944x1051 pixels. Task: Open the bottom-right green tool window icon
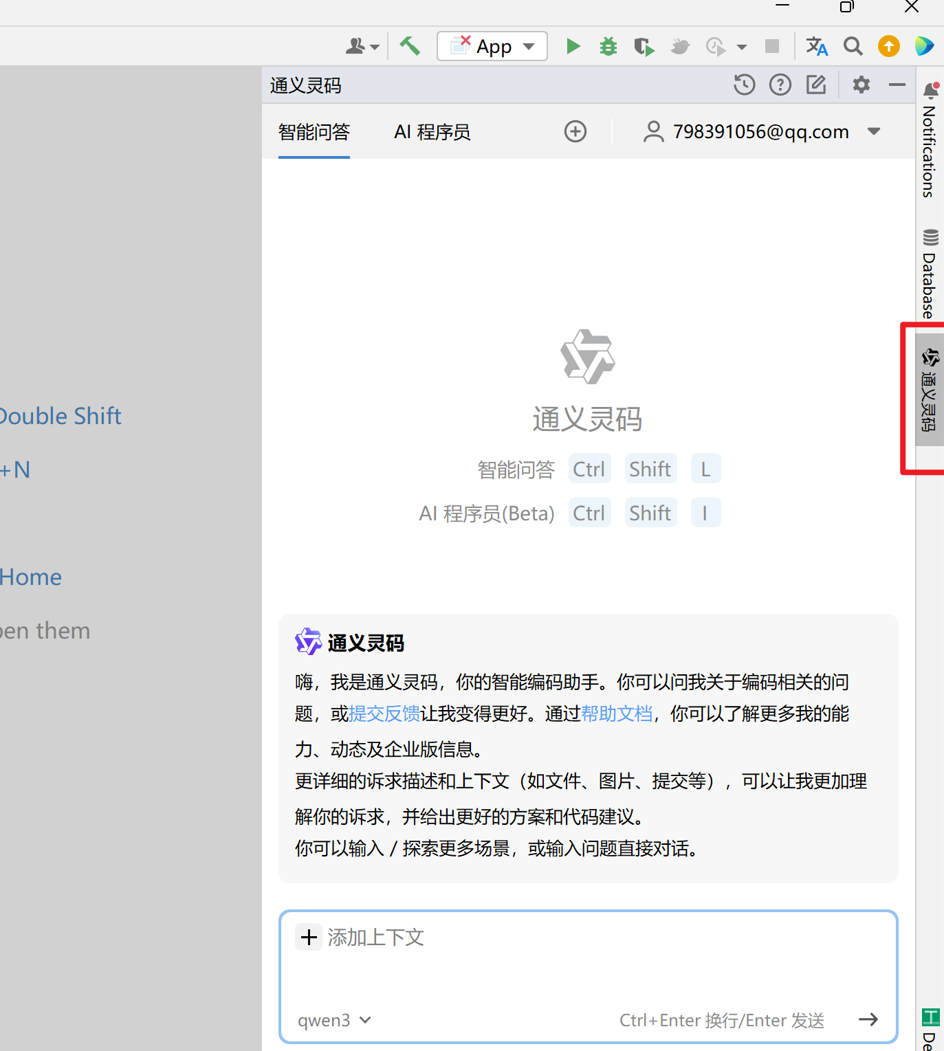930,1017
